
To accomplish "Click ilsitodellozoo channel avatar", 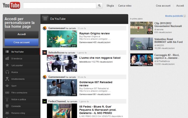I will click(44, 53).
